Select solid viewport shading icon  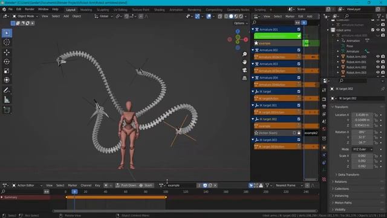tap(231, 16)
